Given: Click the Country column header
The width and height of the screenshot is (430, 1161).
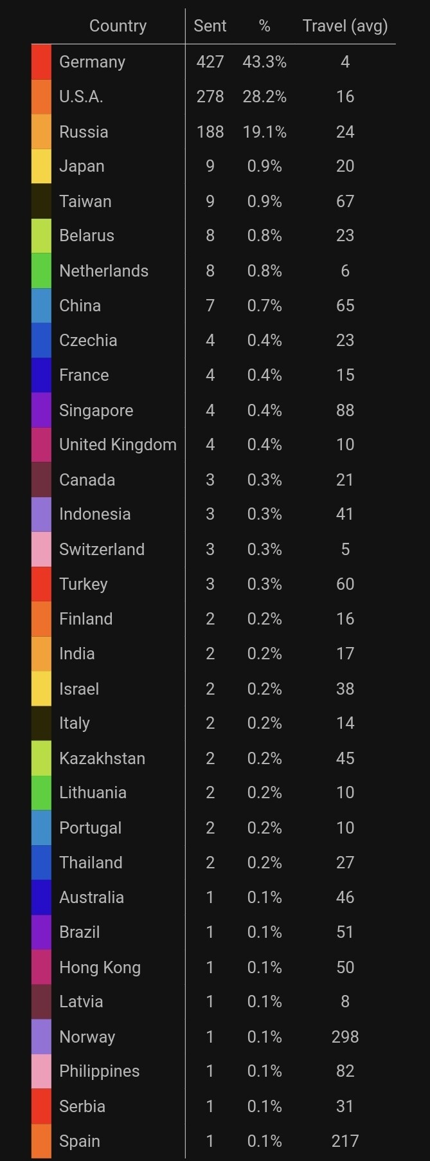Looking at the screenshot, I should click(118, 26).
